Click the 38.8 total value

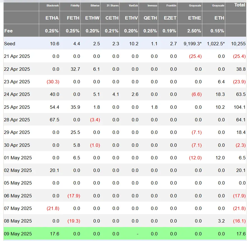(x=241, y=69)
